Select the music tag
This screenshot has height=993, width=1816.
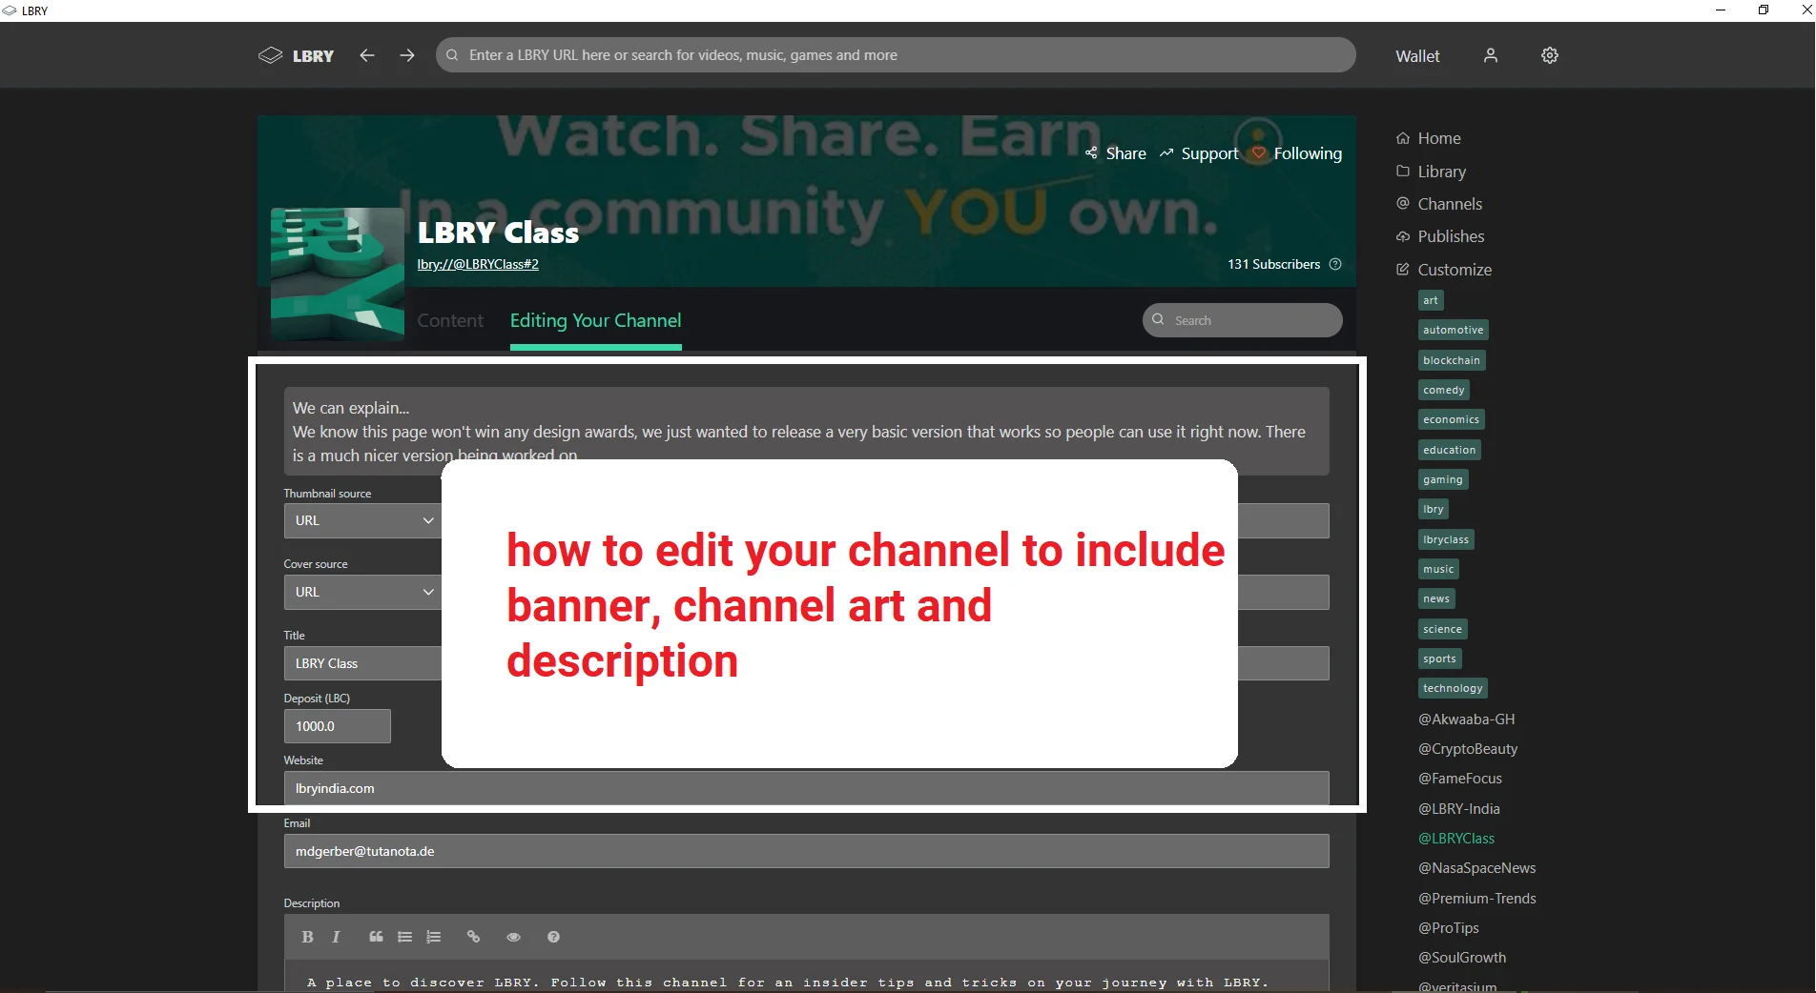(1438, 569)
